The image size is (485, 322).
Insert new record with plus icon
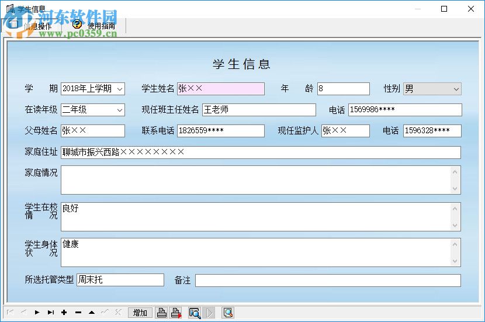click(64, 313)
